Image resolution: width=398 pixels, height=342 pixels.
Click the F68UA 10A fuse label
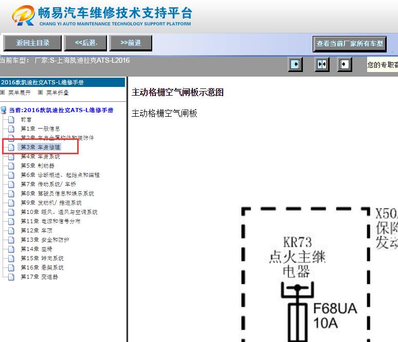(x=335, y=316)
